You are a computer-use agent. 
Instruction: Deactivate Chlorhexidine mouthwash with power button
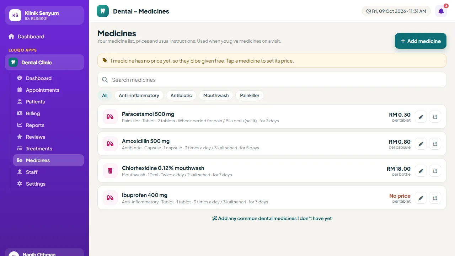pos(435,171)
